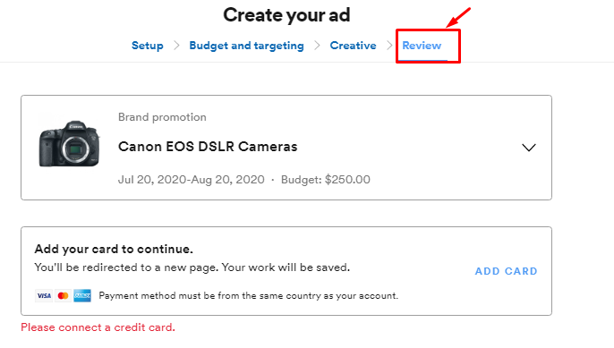This screenshot has height=348, width=614.
Task: Click the Budget: $250.00 text
Action: [x=326, y=180]
